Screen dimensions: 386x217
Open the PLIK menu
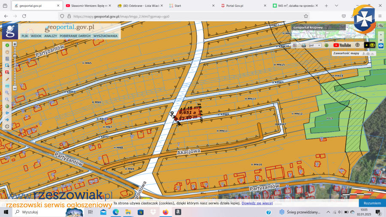click(x=24, y=36)
